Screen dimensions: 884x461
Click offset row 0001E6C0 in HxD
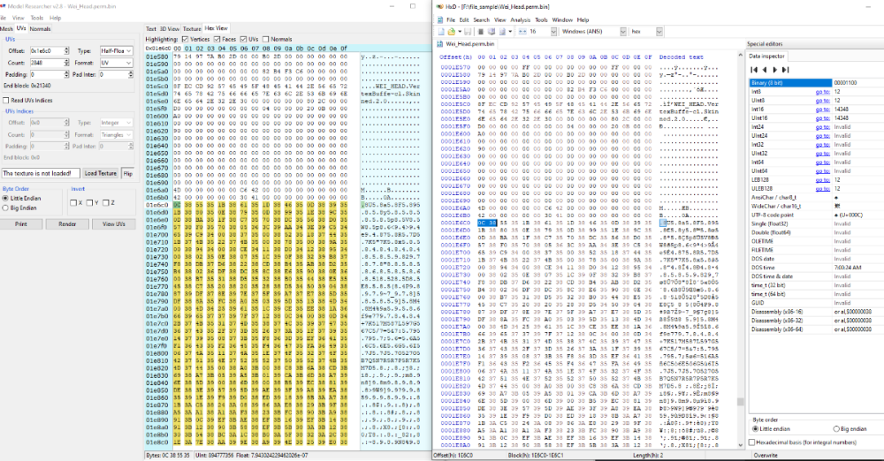(x=455, y=223)
